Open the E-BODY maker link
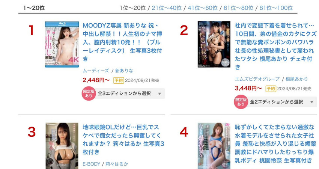 91,164
